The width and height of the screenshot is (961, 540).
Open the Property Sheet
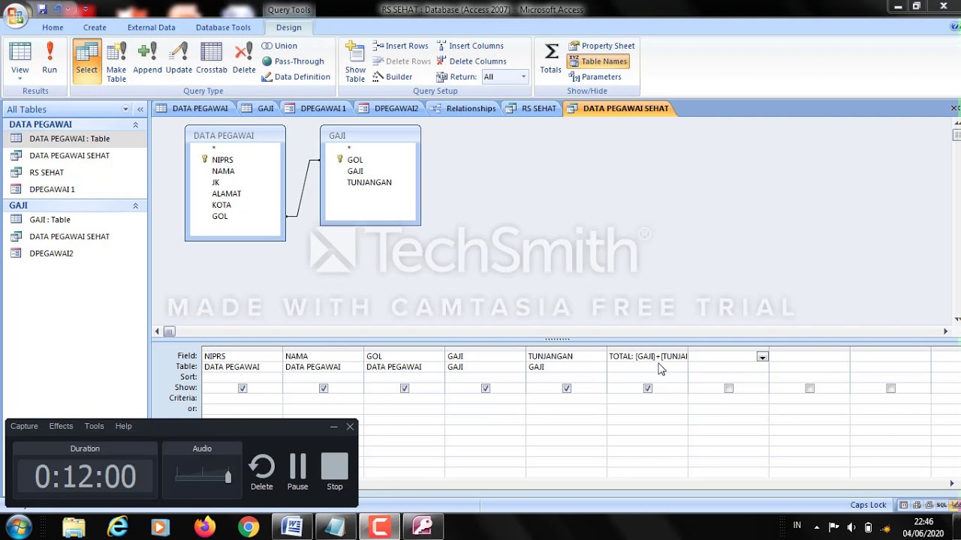point(601,46)
